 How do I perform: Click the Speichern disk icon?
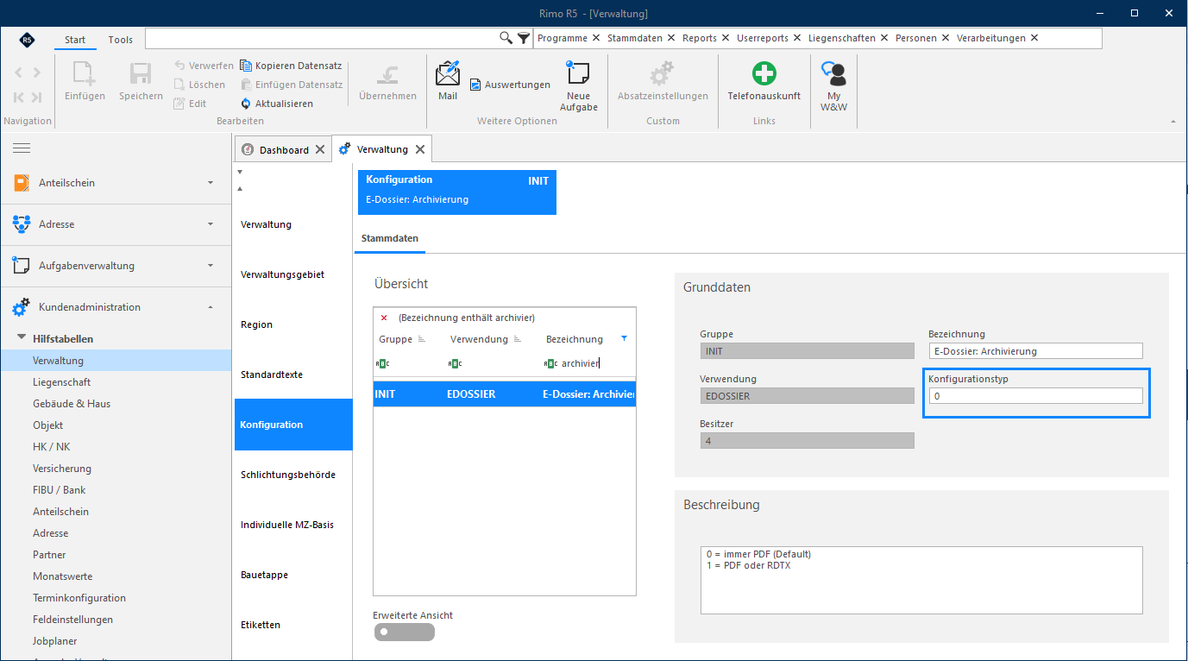pos(141,73)
